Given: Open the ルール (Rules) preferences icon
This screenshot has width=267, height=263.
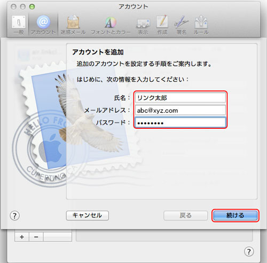Looking at the screenshot, I should [201, 25].
